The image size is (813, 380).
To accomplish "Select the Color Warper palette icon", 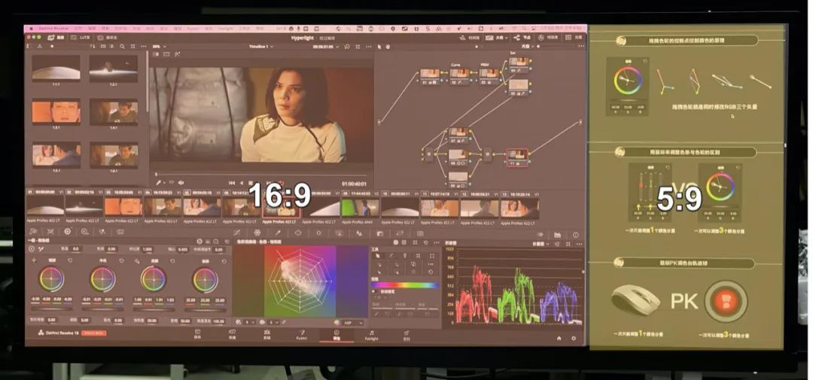I will click(x=257, y=233).
